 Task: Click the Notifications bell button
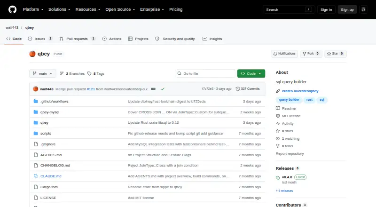pyautogui.click(x=284, y=54)
